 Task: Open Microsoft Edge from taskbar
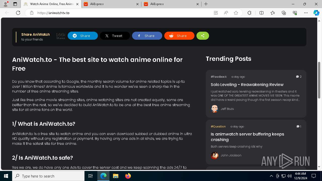coord(103,176)
